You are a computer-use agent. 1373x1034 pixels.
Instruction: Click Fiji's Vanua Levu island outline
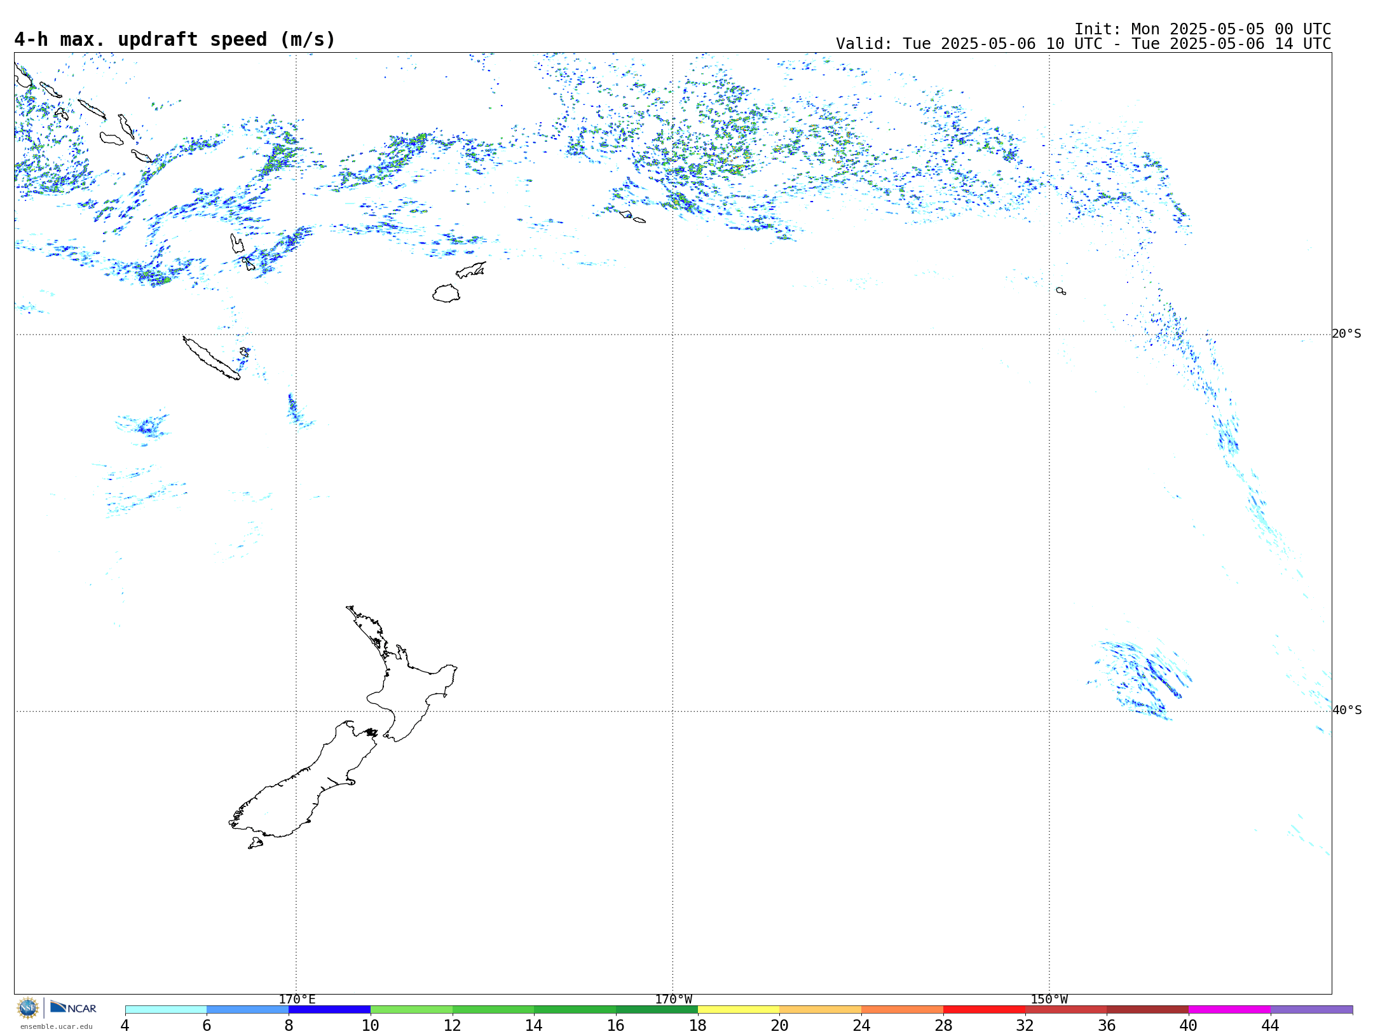[x=471, y=270]
